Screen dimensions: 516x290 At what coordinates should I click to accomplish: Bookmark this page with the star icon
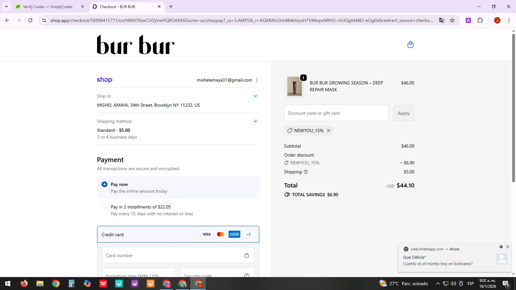tap(452, 20)
